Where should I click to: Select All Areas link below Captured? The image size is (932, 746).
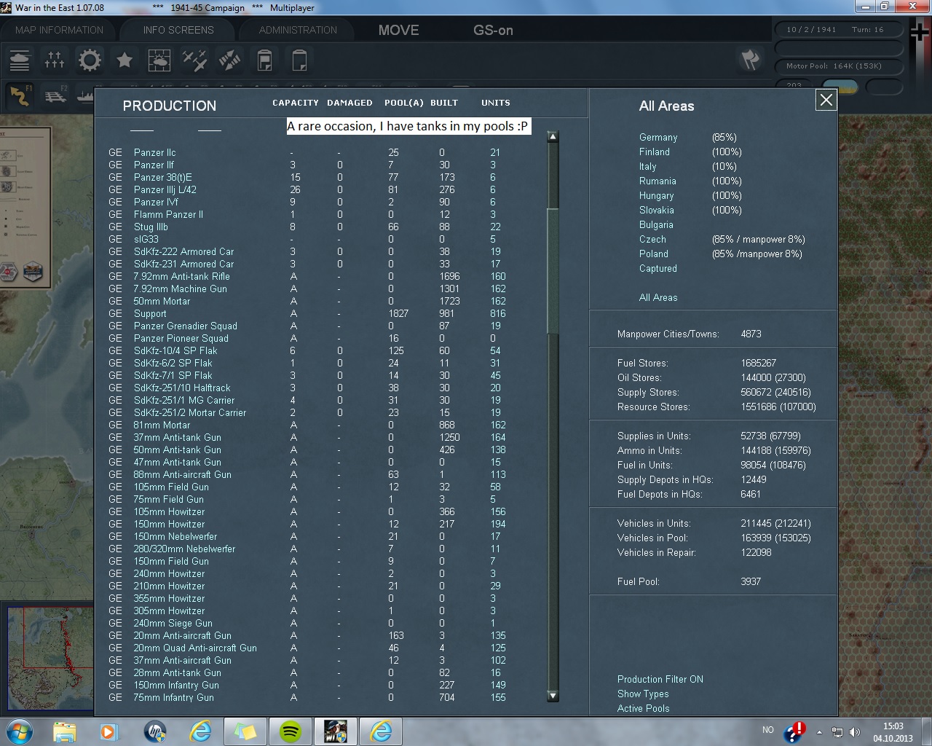[658, 297]
